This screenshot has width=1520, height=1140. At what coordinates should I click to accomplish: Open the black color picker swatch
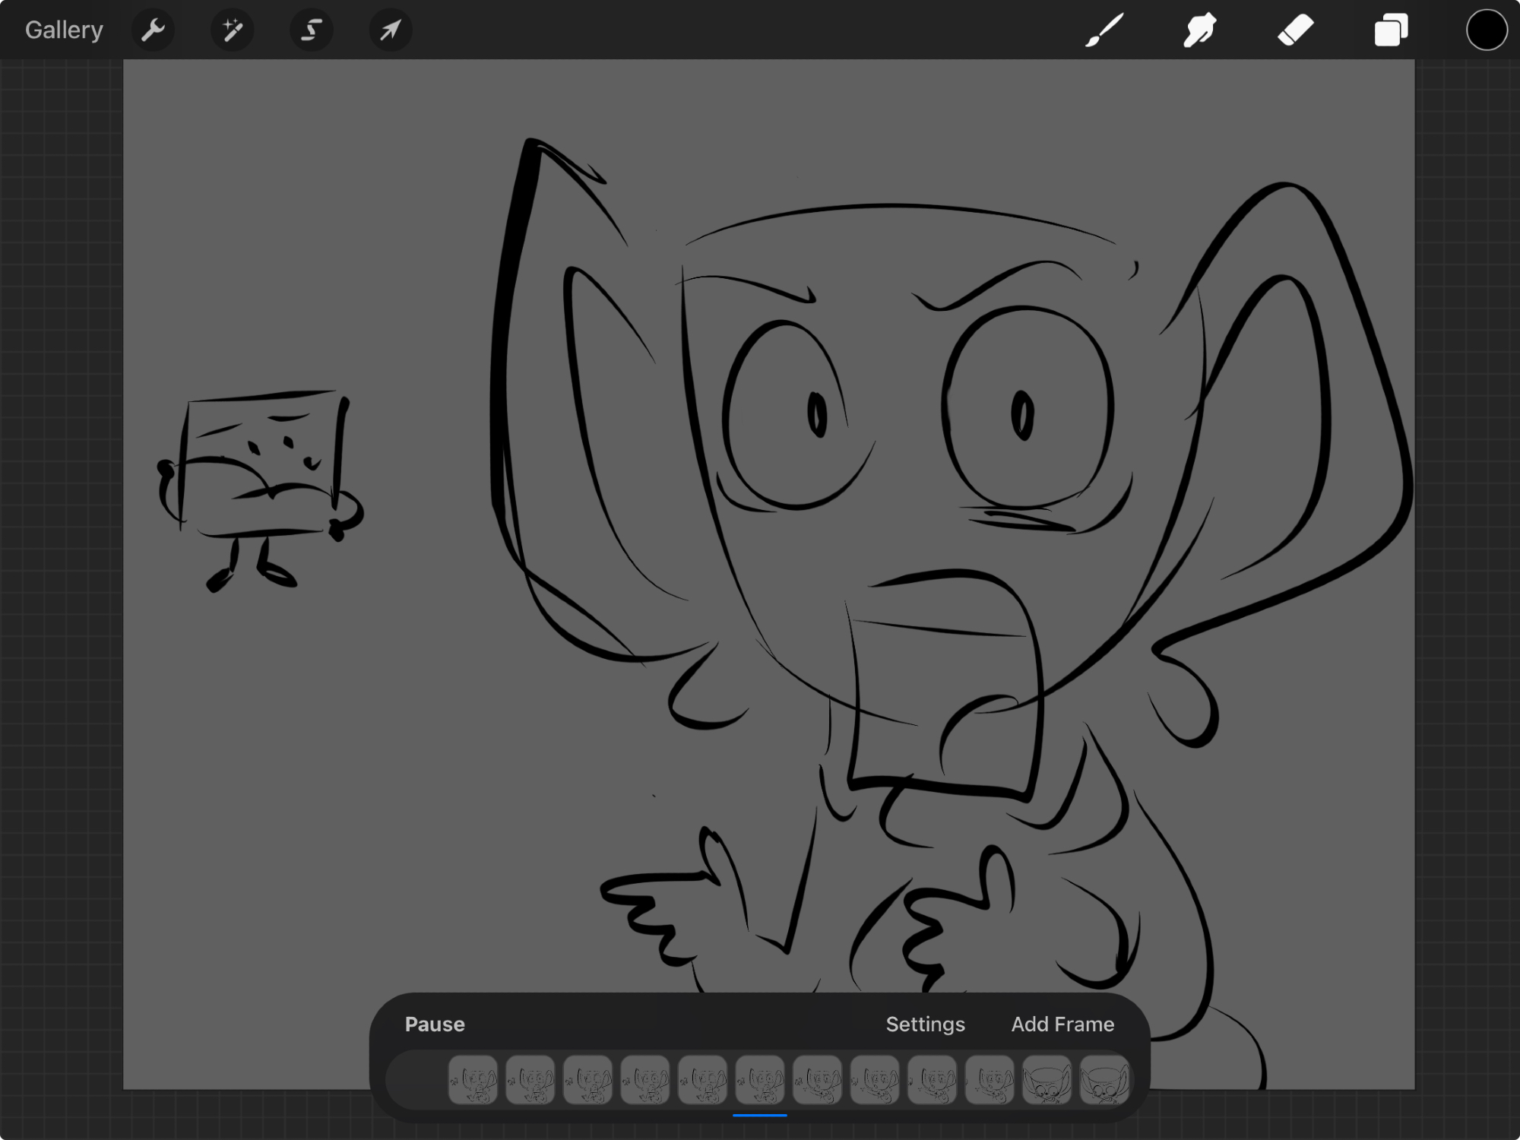click(1487, 30)
